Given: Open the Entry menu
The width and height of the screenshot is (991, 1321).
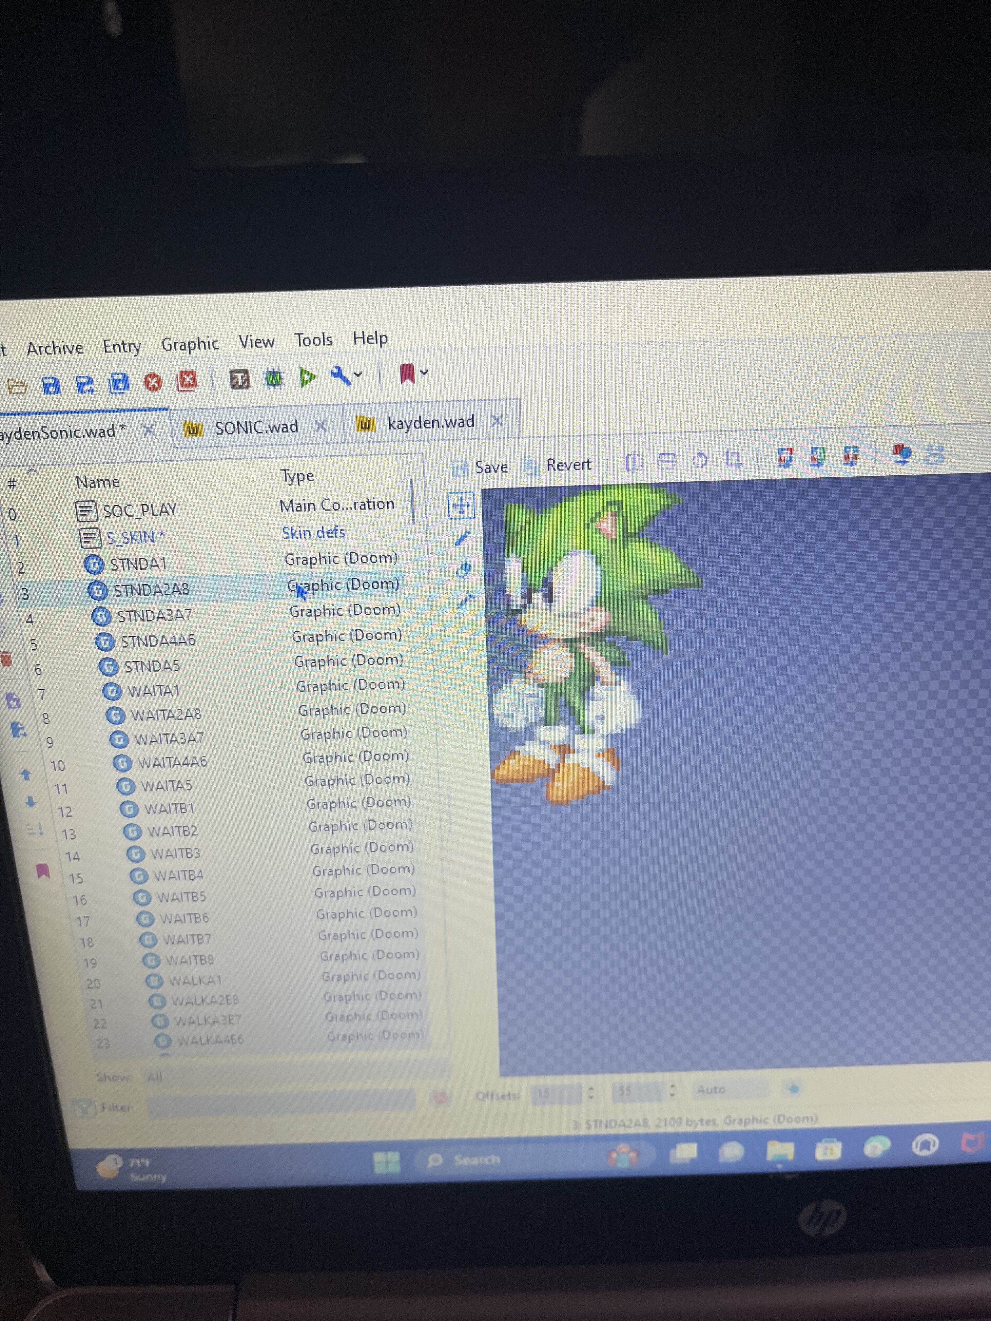Looking at the screenshot, I should point(122,346).
